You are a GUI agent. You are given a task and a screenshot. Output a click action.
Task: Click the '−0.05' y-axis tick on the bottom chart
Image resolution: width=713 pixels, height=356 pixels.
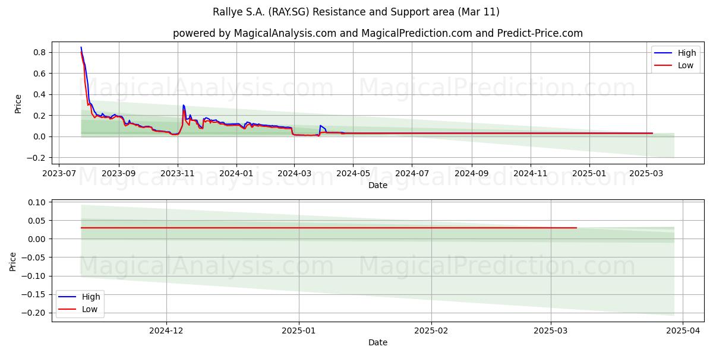click(34, 258)
